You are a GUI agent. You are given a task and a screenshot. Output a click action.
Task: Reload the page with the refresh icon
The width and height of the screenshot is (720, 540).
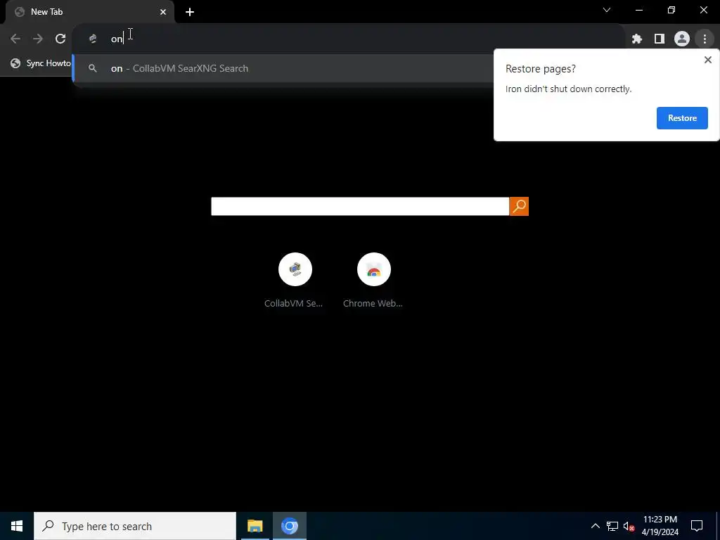point(60,39)
